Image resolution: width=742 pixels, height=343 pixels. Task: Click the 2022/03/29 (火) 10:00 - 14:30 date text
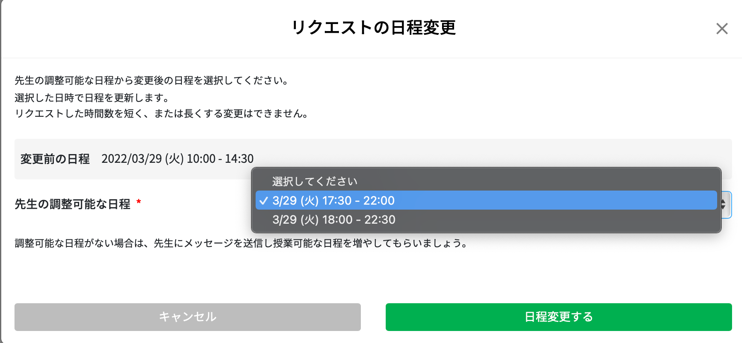point(177,159)
